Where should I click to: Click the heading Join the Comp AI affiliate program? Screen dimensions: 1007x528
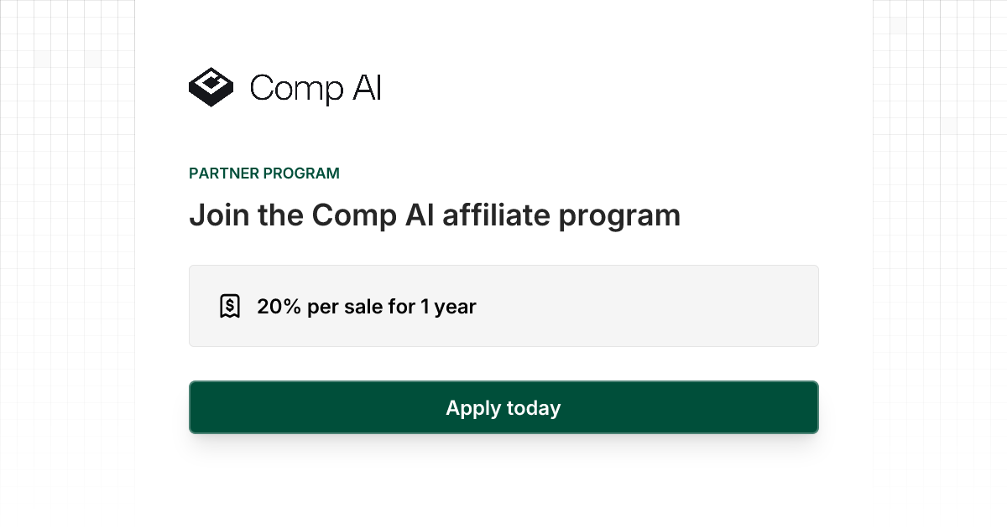pos(435,215)
